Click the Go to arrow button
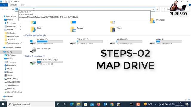191x107 pixels. [x=158, y=9]
